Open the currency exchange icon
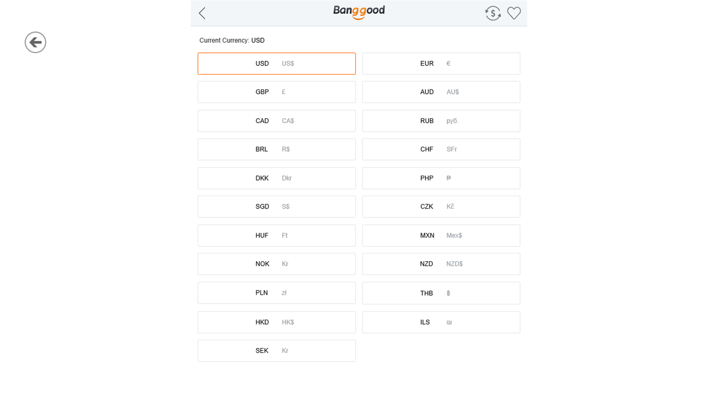 point(493,13)
